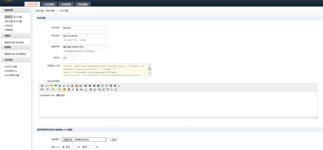This screenshot has height=150, width=323.
Task: Pick the text highlight background color
Action: 64,89
